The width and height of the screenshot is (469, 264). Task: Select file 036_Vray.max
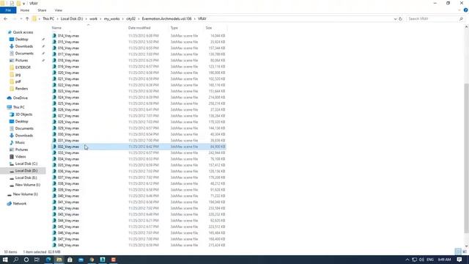68,171
